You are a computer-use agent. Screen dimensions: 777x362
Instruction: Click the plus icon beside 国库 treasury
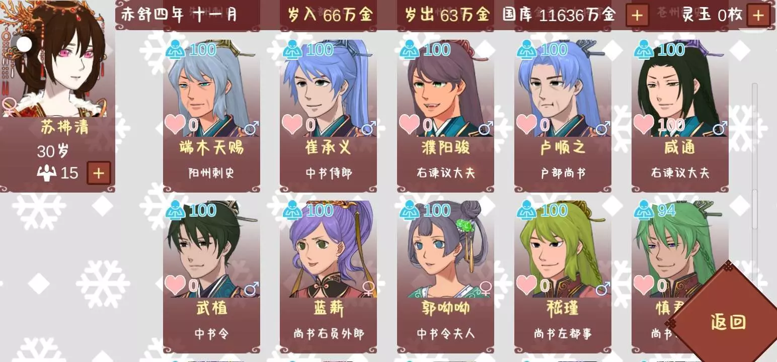point(637,16)
